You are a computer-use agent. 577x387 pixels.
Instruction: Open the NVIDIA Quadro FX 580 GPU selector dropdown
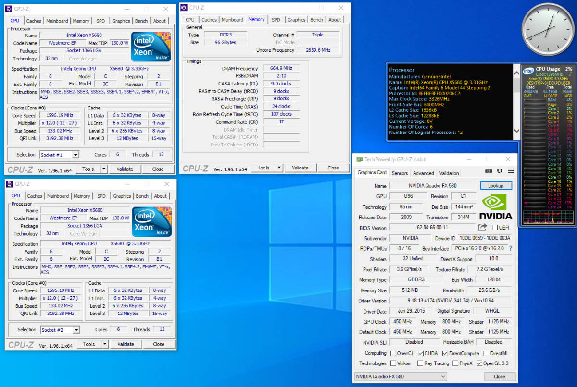click(401, 376)
